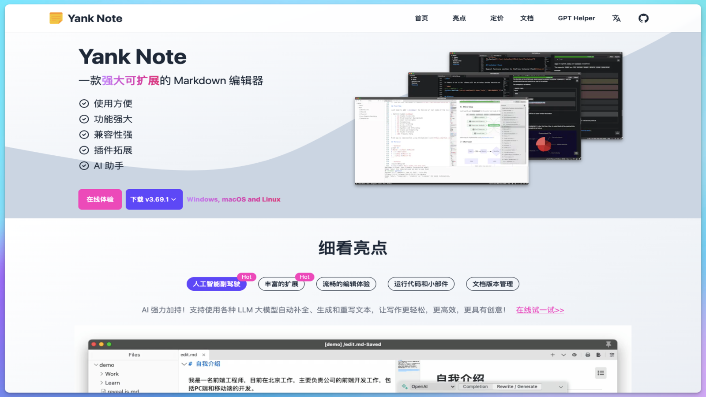
Task: Select the 运行代码和小部件 tab
Action: click(421, 284)
